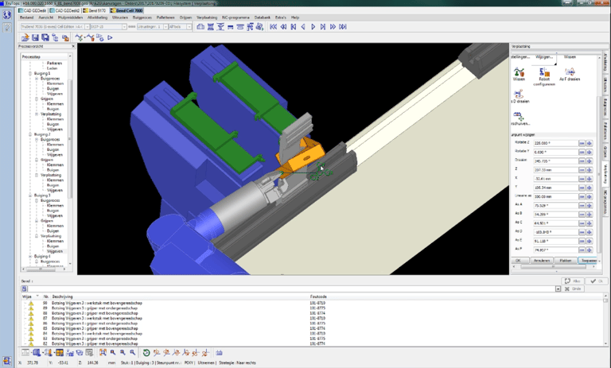The width and height of the screenshot is (611, 368).
Task: Jump to the first step
Action: 274,27
